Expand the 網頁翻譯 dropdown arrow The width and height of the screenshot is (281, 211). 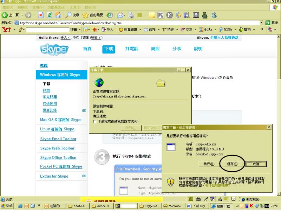point(140,30)
